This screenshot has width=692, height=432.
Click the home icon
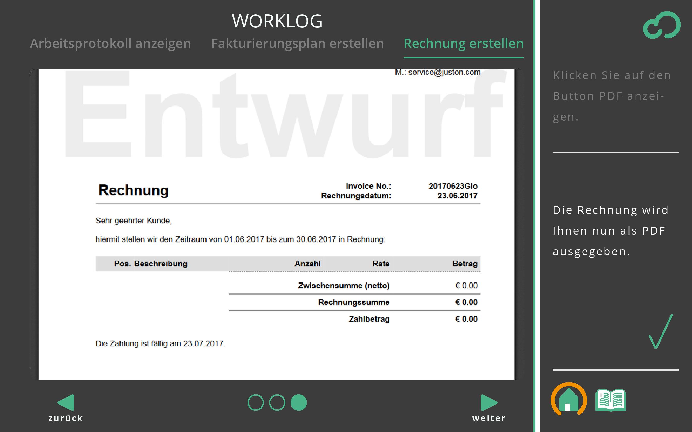click(x=568, y=400)
